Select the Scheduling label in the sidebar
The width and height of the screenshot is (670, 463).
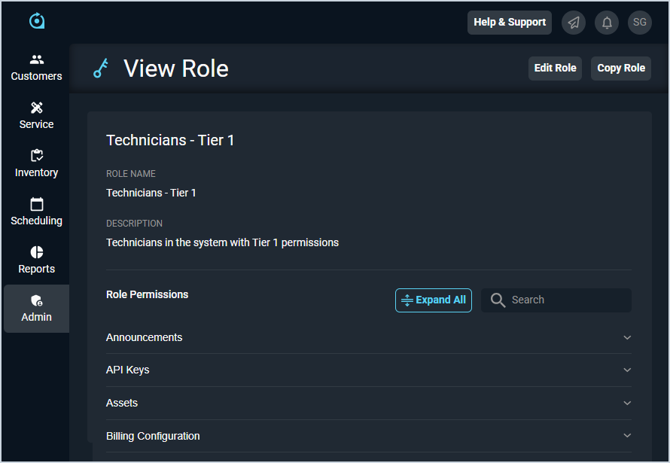click(36, 221)
